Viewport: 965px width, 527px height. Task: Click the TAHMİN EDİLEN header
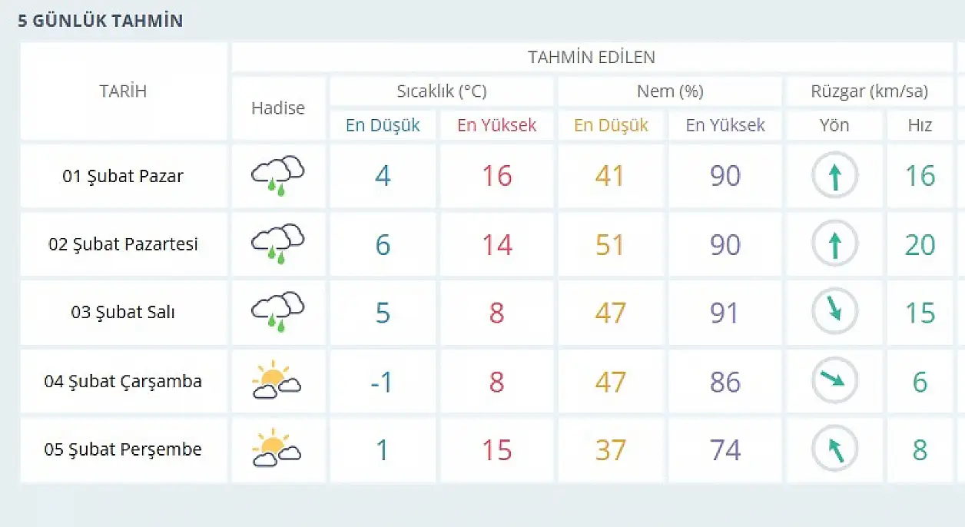click(x=592, y=58)
